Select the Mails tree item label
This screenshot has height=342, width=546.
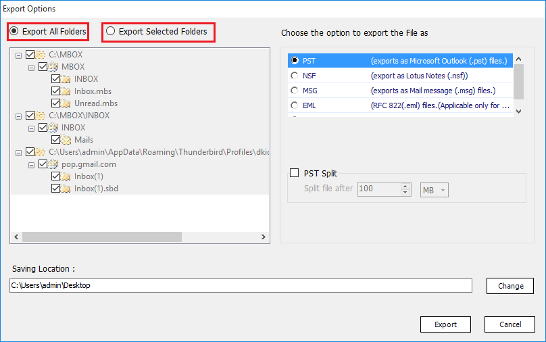[84, 140]
